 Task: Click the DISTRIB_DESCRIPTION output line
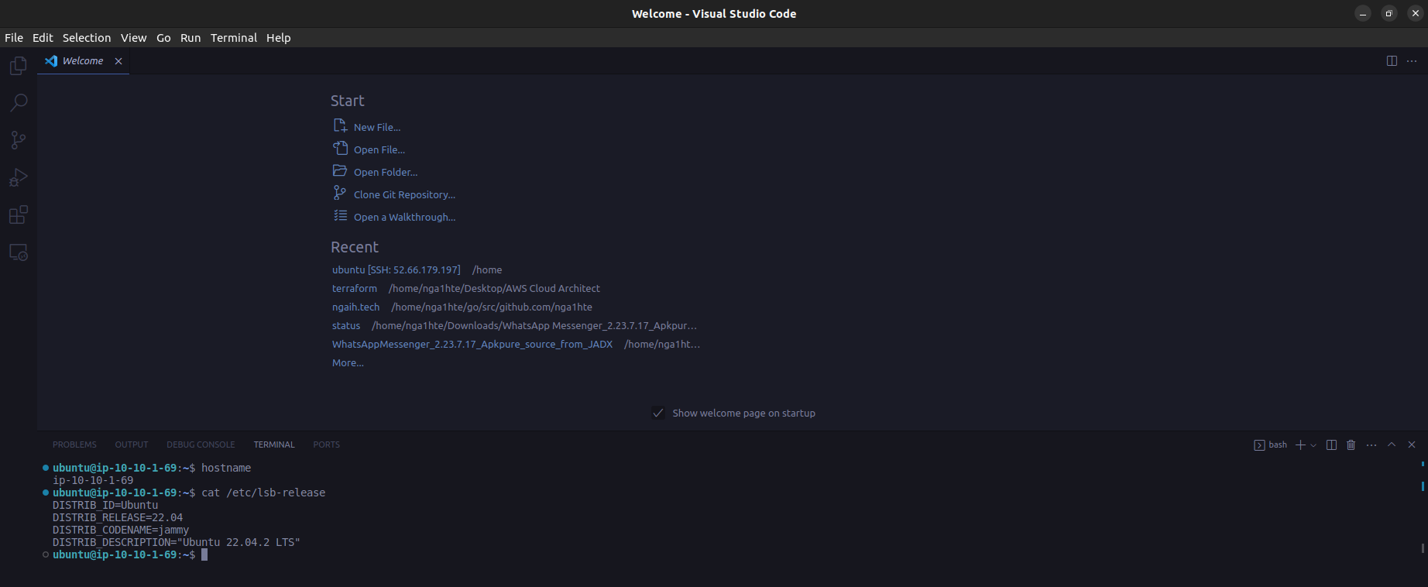(x=177, y=542)
